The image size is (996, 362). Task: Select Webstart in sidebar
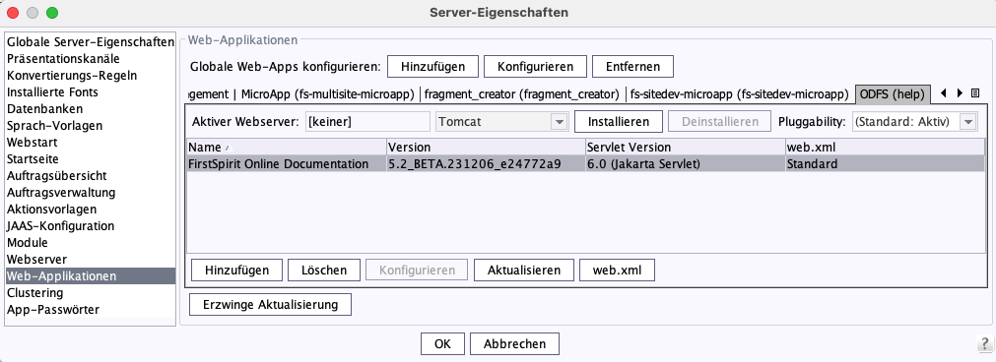coord(91,143)
